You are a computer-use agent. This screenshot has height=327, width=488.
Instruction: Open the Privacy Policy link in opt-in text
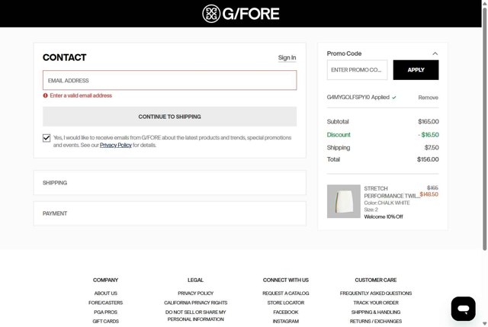115,145
